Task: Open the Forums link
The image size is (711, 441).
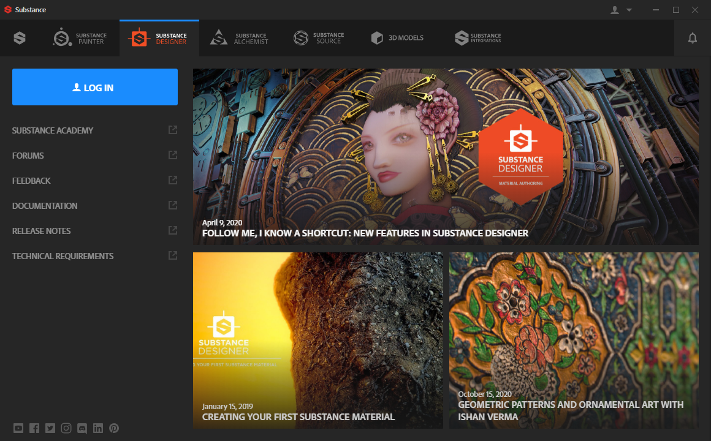Action: 28,156
